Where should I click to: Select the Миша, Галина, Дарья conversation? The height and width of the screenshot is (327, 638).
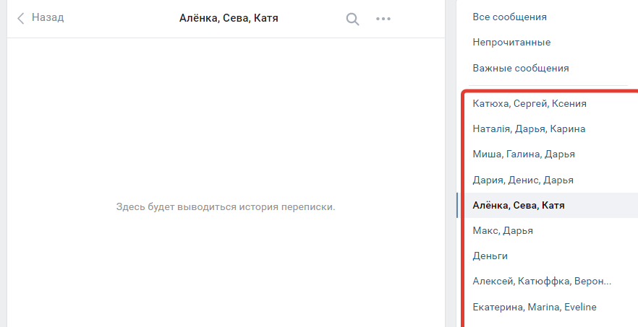(x=524, y=154)
